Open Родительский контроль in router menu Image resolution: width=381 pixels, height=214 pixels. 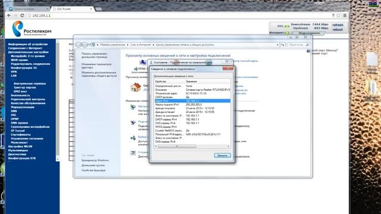28,99
